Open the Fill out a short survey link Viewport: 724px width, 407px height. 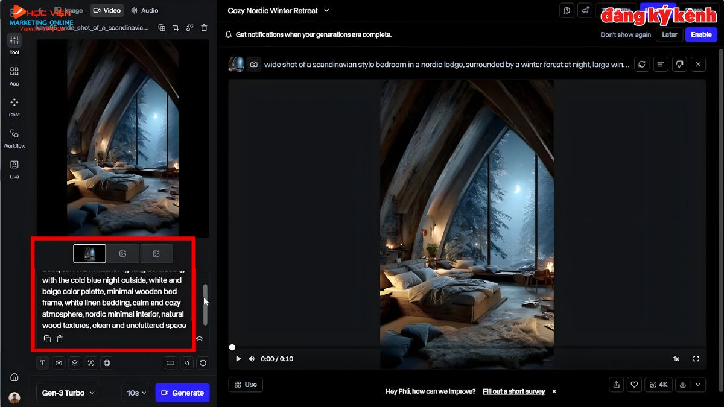(x=513, y=391)
